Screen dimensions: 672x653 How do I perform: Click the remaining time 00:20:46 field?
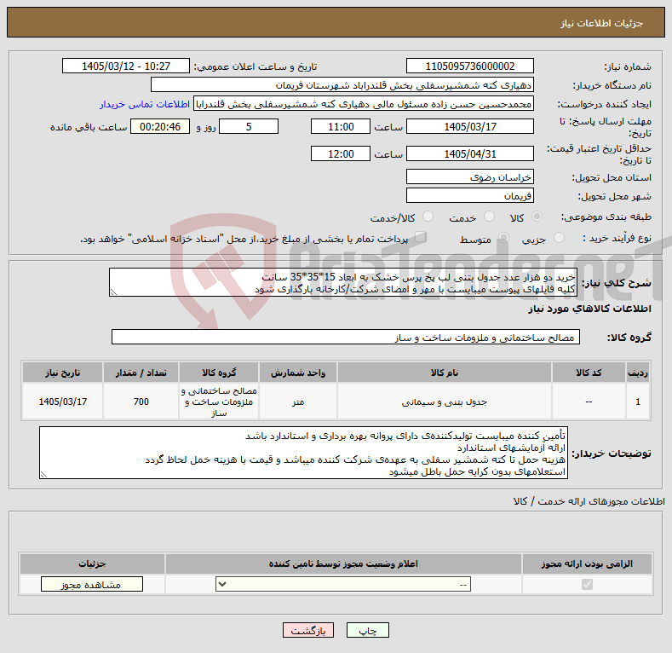pos(160,126)
